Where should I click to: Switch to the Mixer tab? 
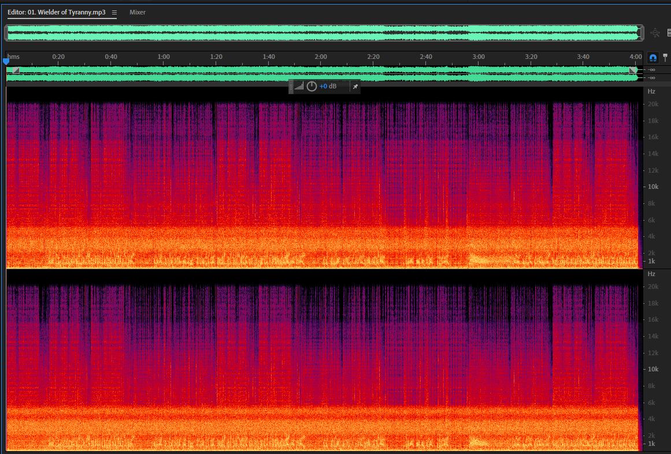point(138,12)
